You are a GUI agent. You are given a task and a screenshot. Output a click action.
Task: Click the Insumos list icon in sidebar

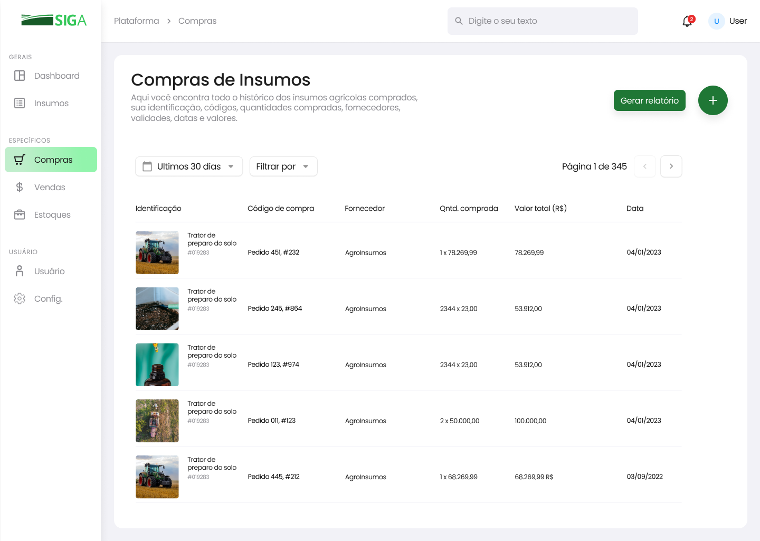[x=20, y=103]
